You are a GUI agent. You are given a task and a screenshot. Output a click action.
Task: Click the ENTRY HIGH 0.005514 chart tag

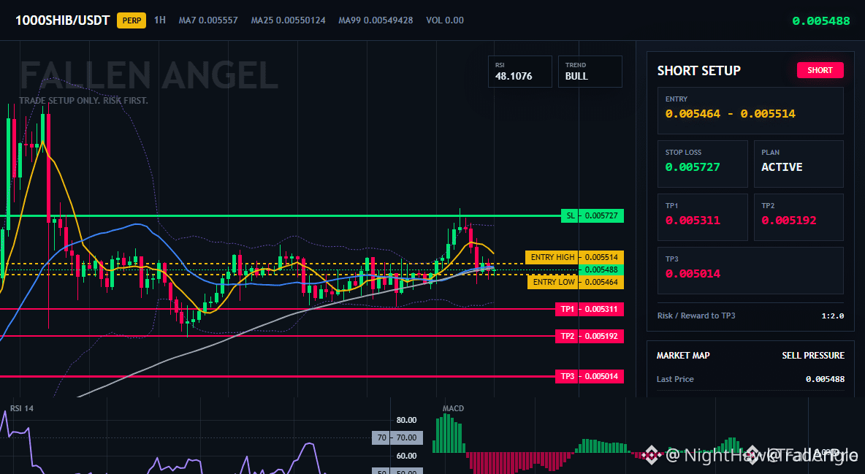coord(574,257)
